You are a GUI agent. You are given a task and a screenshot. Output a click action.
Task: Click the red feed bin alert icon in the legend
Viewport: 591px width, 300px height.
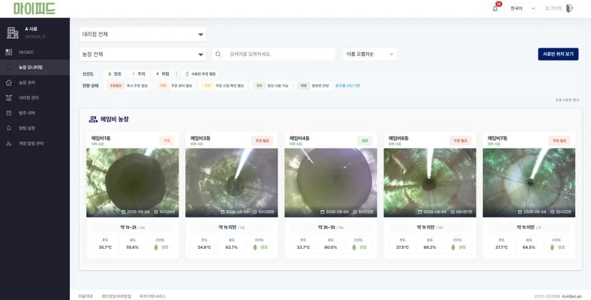187,74
